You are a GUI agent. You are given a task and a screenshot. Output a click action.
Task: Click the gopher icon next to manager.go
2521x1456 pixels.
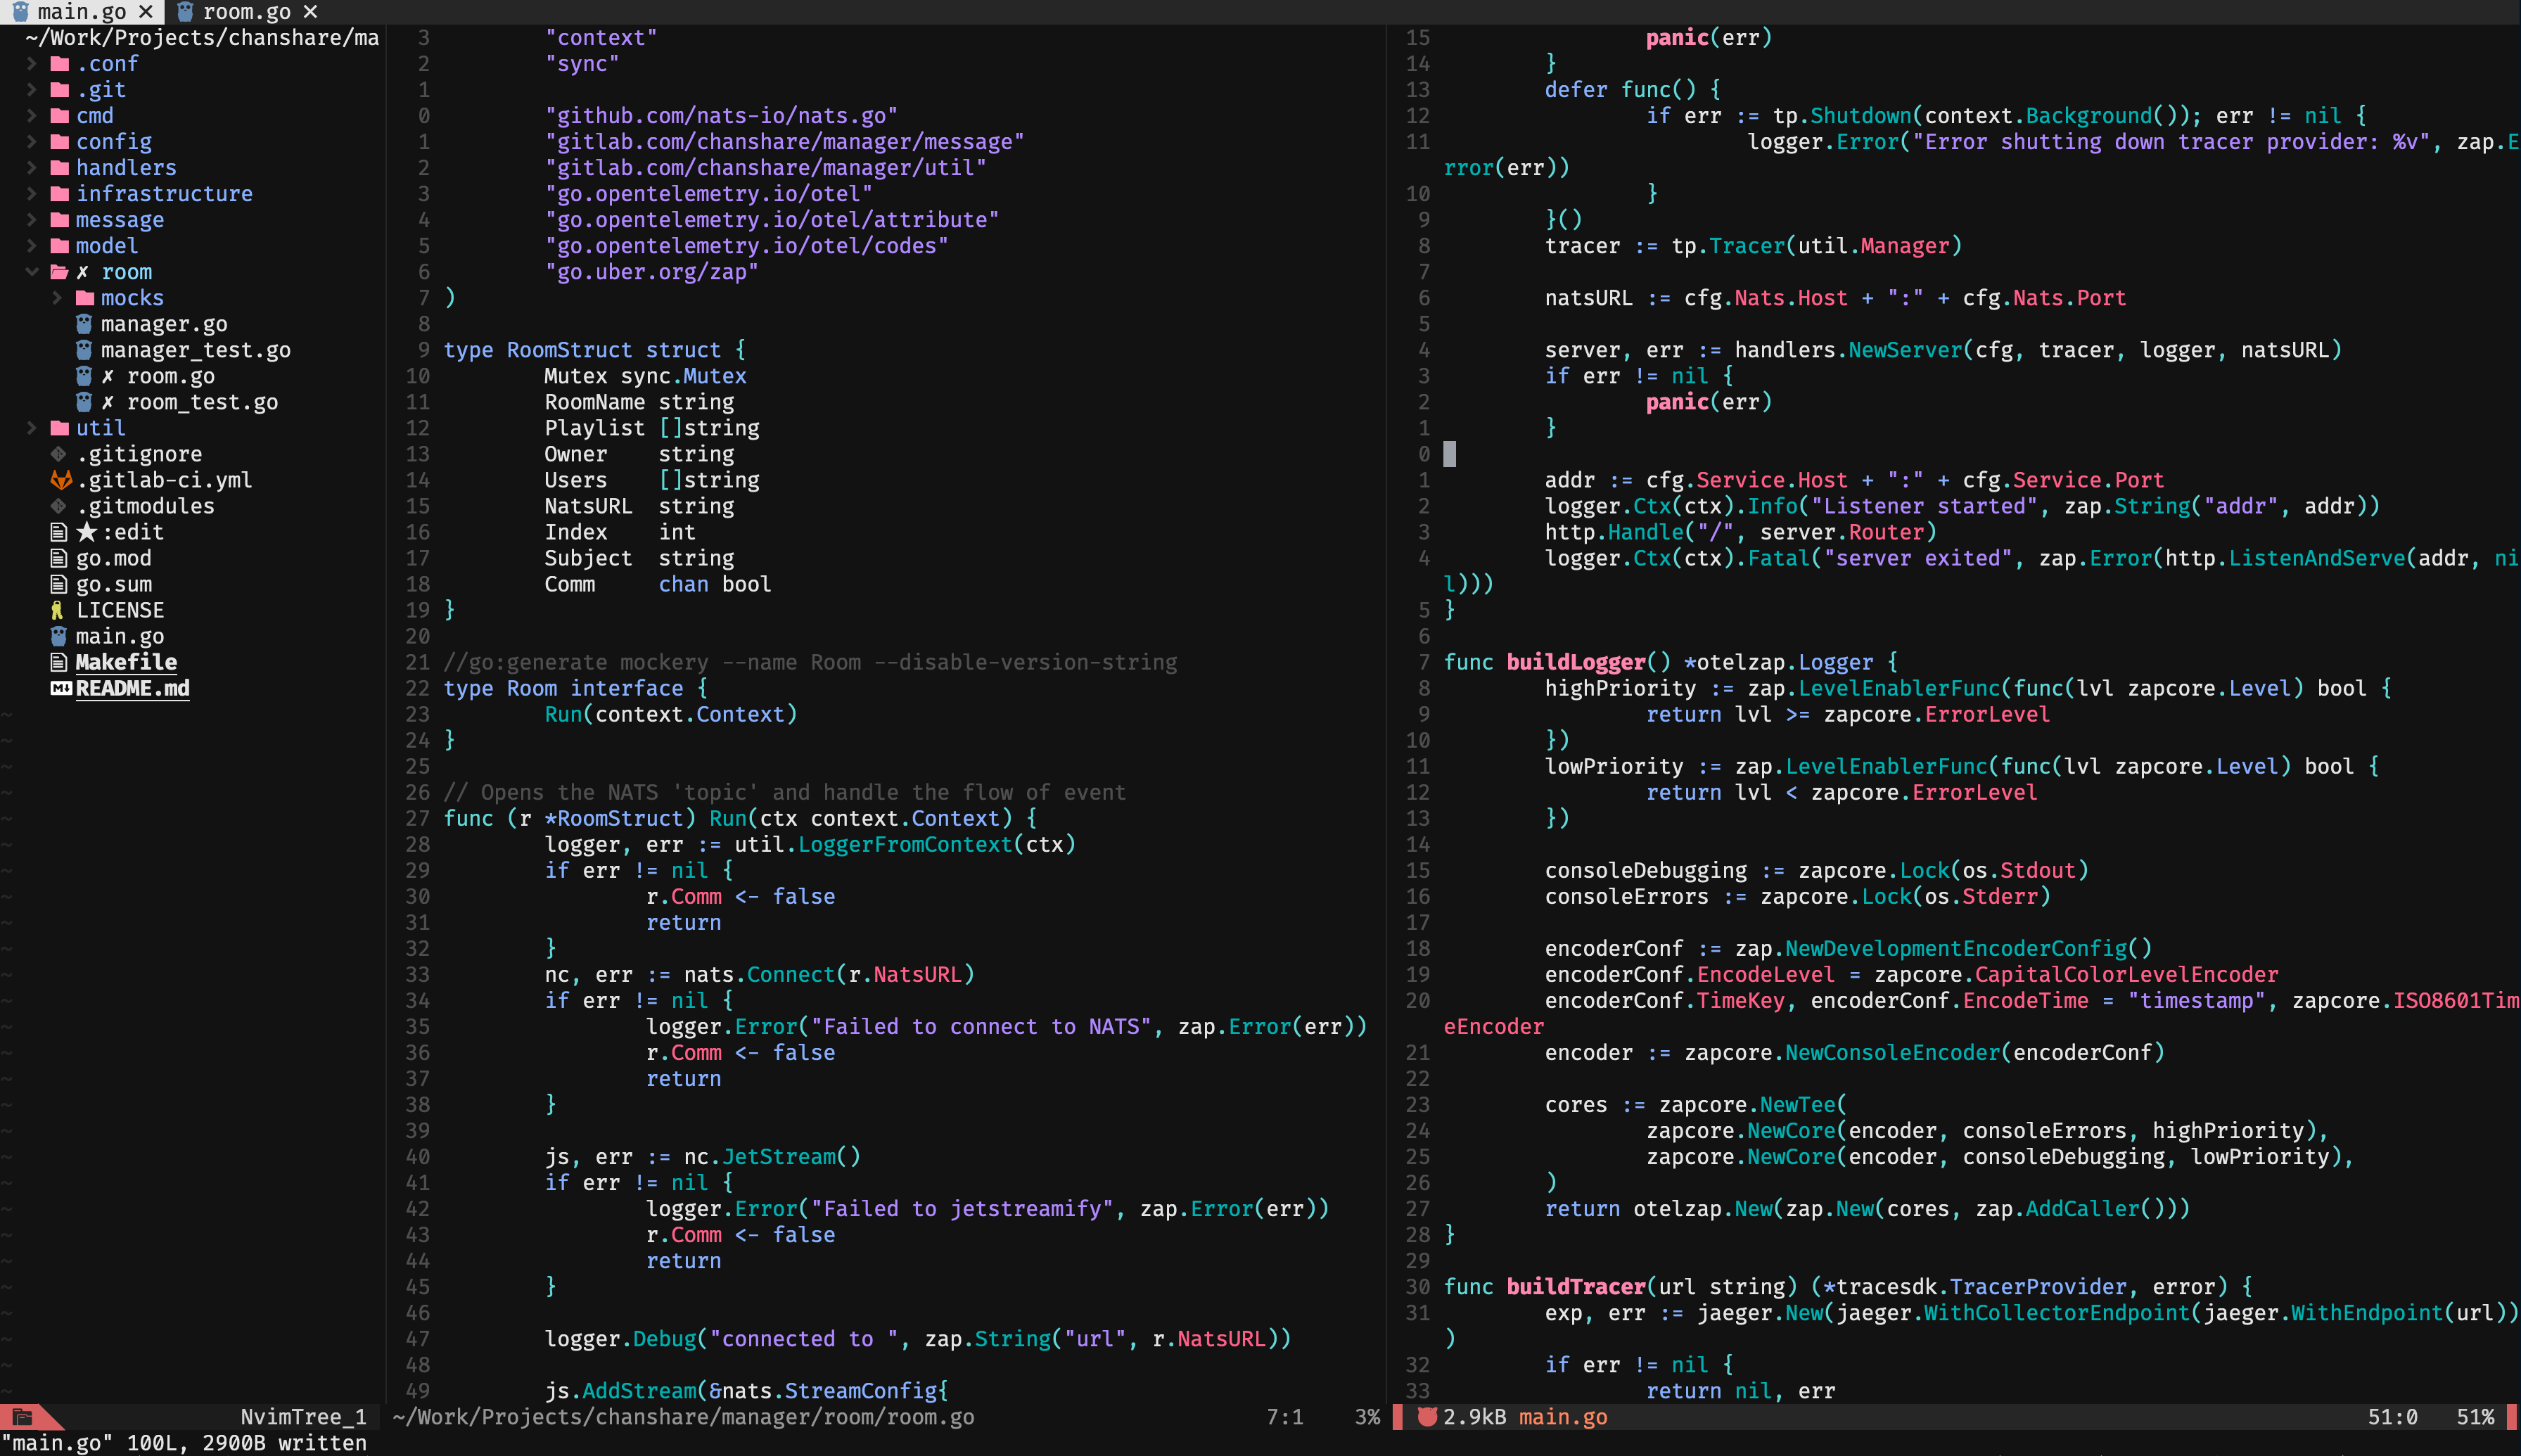(x=84, y=324)
